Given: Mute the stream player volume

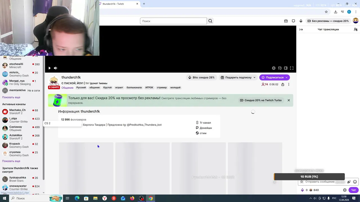Looking at the screenshot, I should 55,68.
